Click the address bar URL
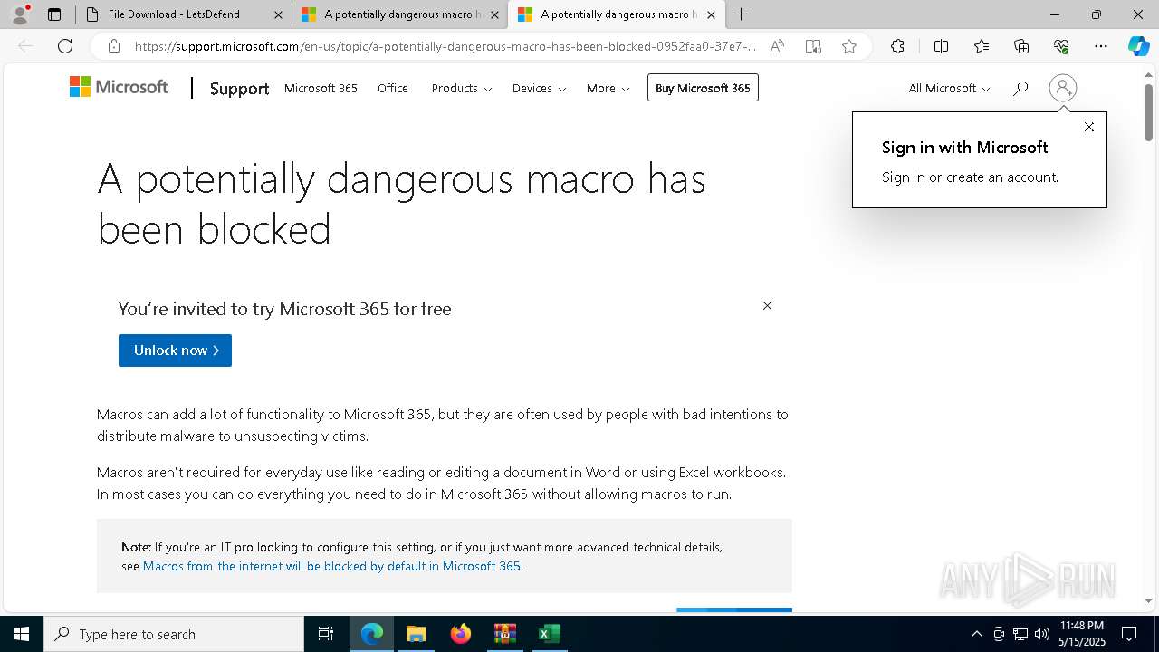 pyautogui.click(x=445, y=46)
